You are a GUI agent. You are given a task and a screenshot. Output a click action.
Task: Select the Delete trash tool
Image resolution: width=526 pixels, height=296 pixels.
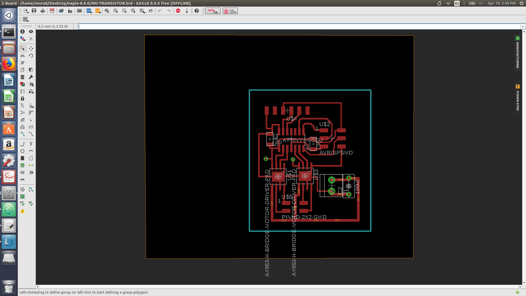(x=22, y=77)
